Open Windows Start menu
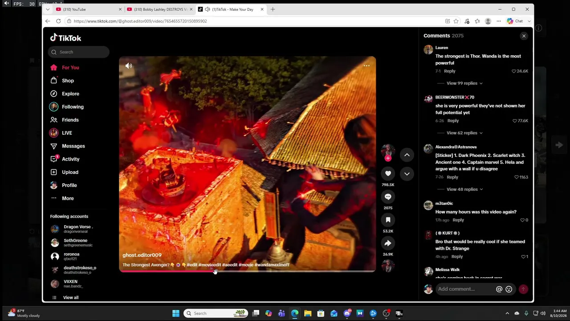 [176, 313]
